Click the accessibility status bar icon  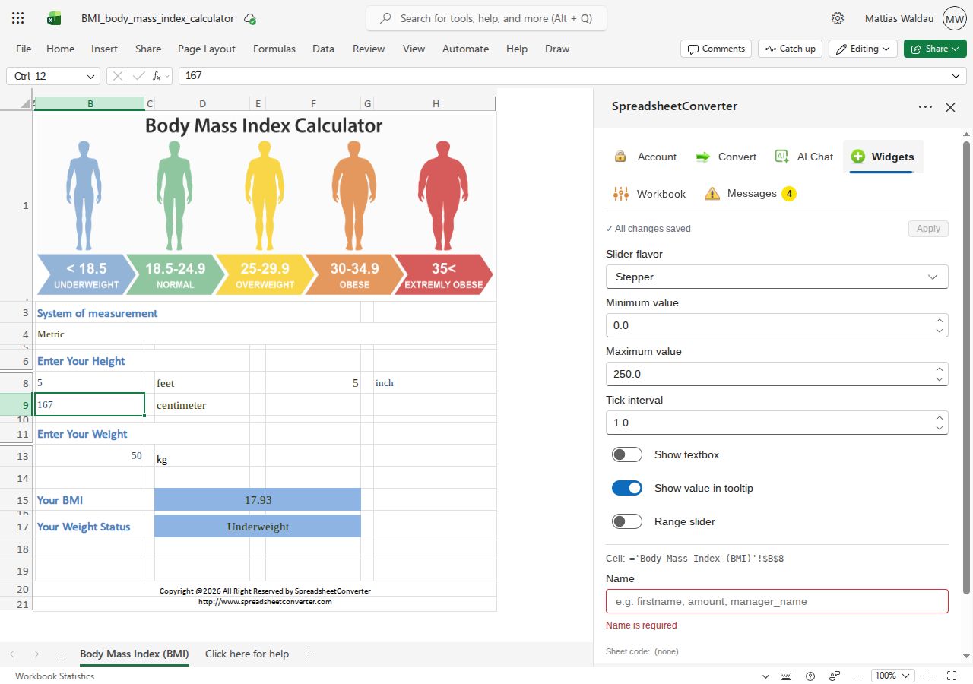click(x=835, y=676)
